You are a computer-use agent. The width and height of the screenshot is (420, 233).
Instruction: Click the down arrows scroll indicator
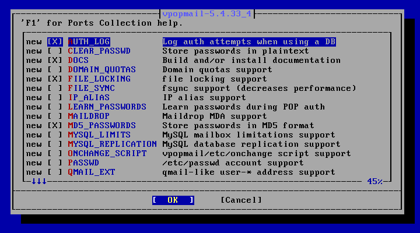(x=39, y=182)
